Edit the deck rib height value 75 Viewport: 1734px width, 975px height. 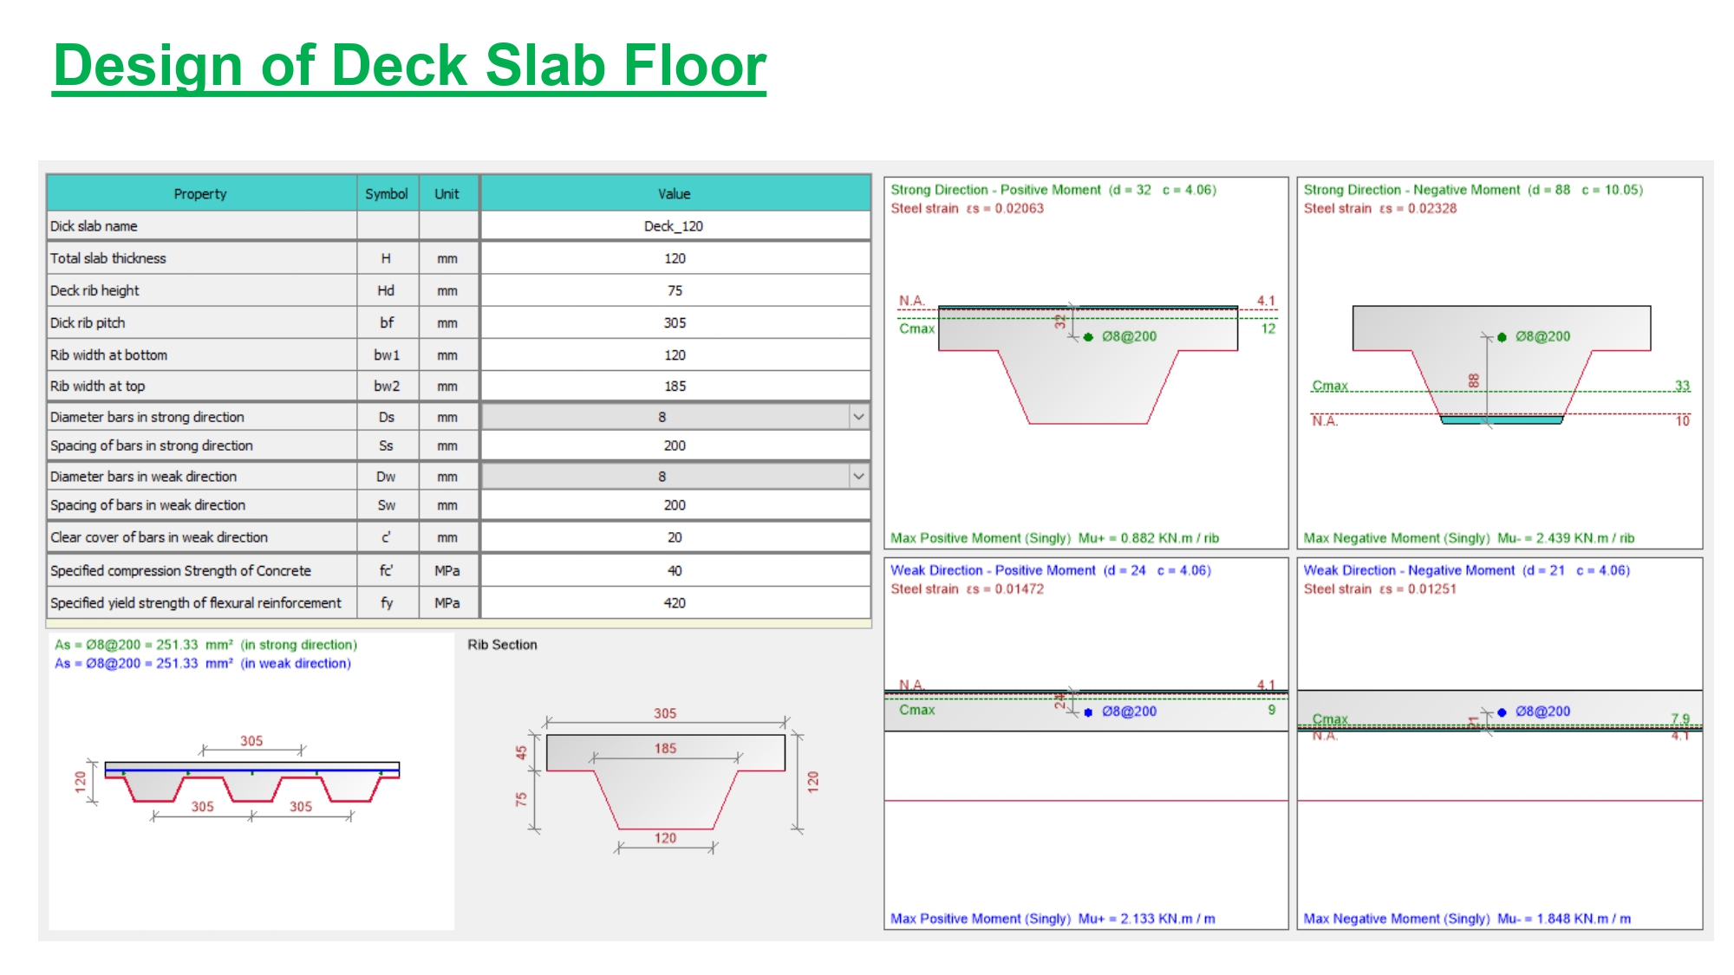pyautogui.click(x=675, y=290)
